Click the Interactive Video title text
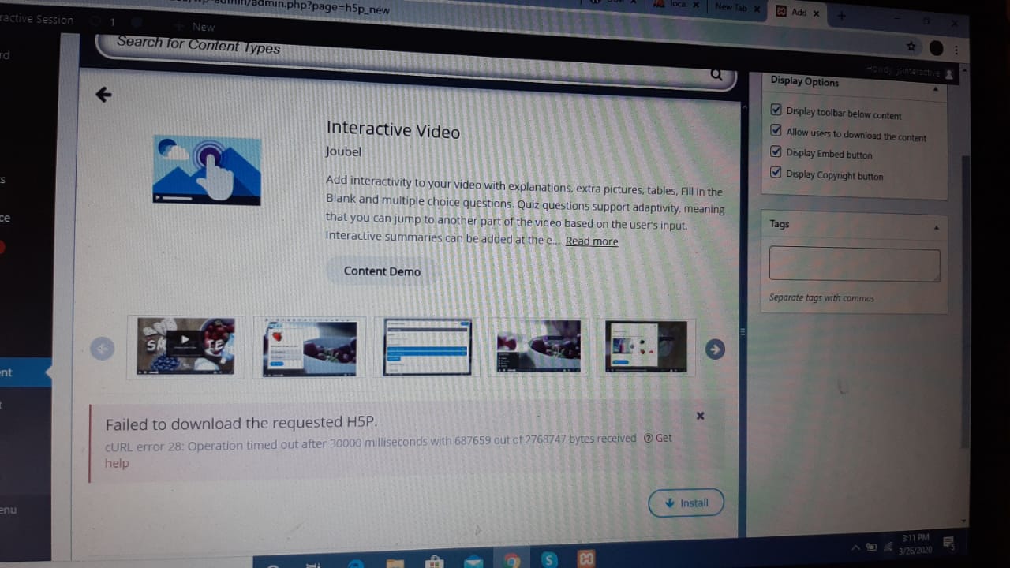The width and height of the screenshot is (1010, 568). (393, 130)
